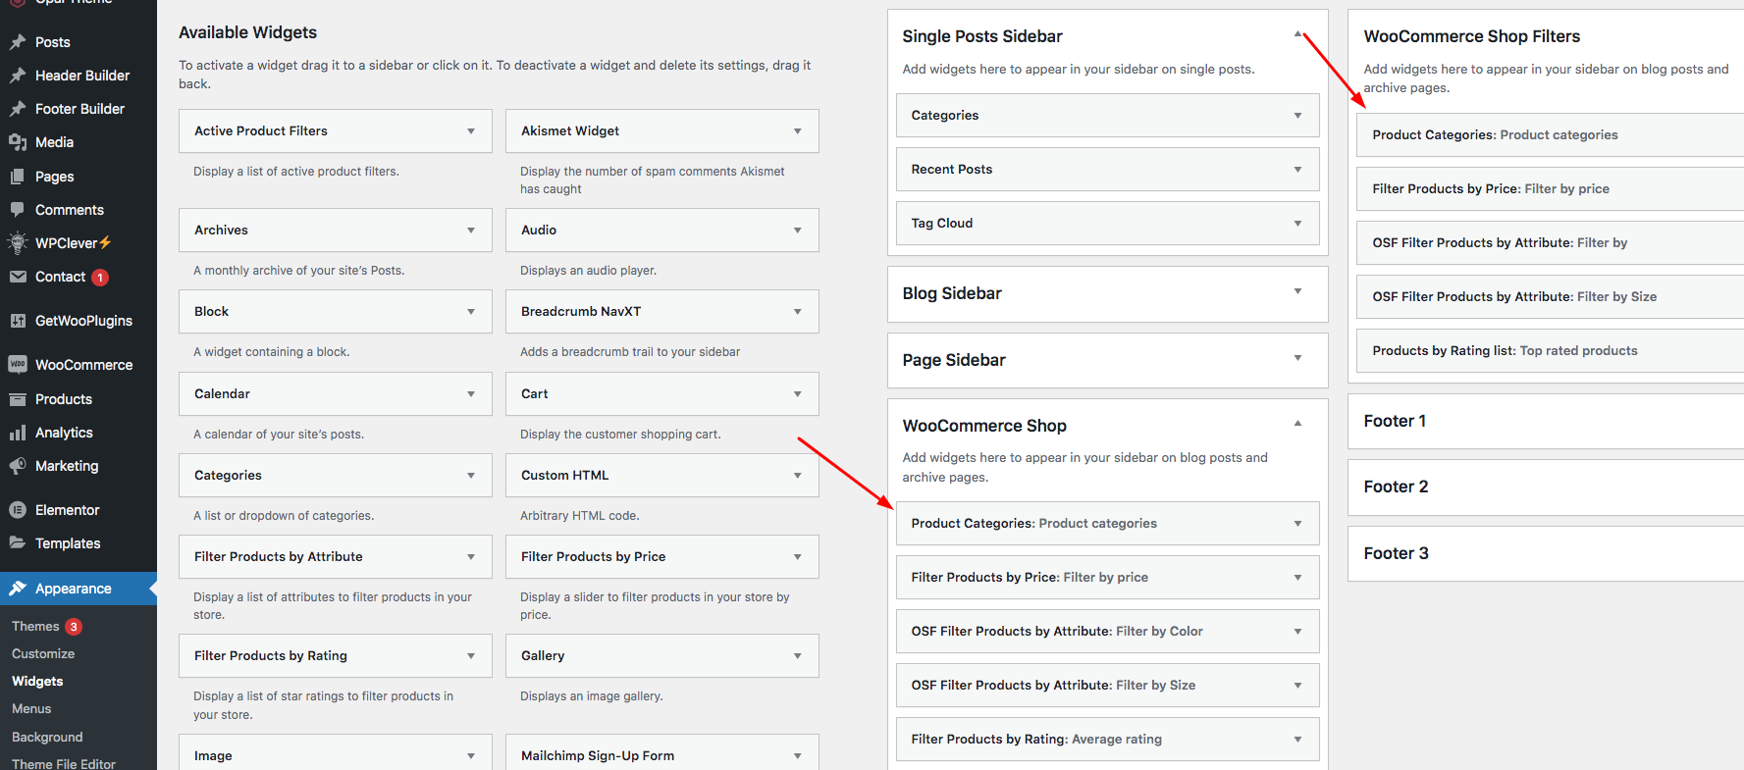This screenshot has width=1744, height=770.
Task: Expand the Active Product Filters widget
Action: [471, 131]
